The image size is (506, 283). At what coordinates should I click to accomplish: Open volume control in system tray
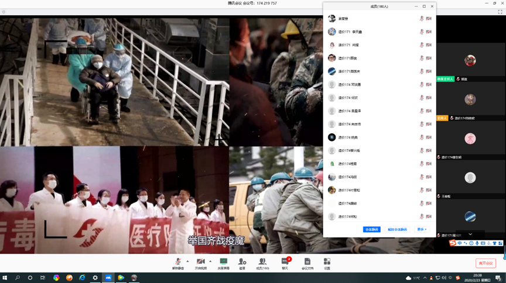pyautogui.click(x=444, y=278)
